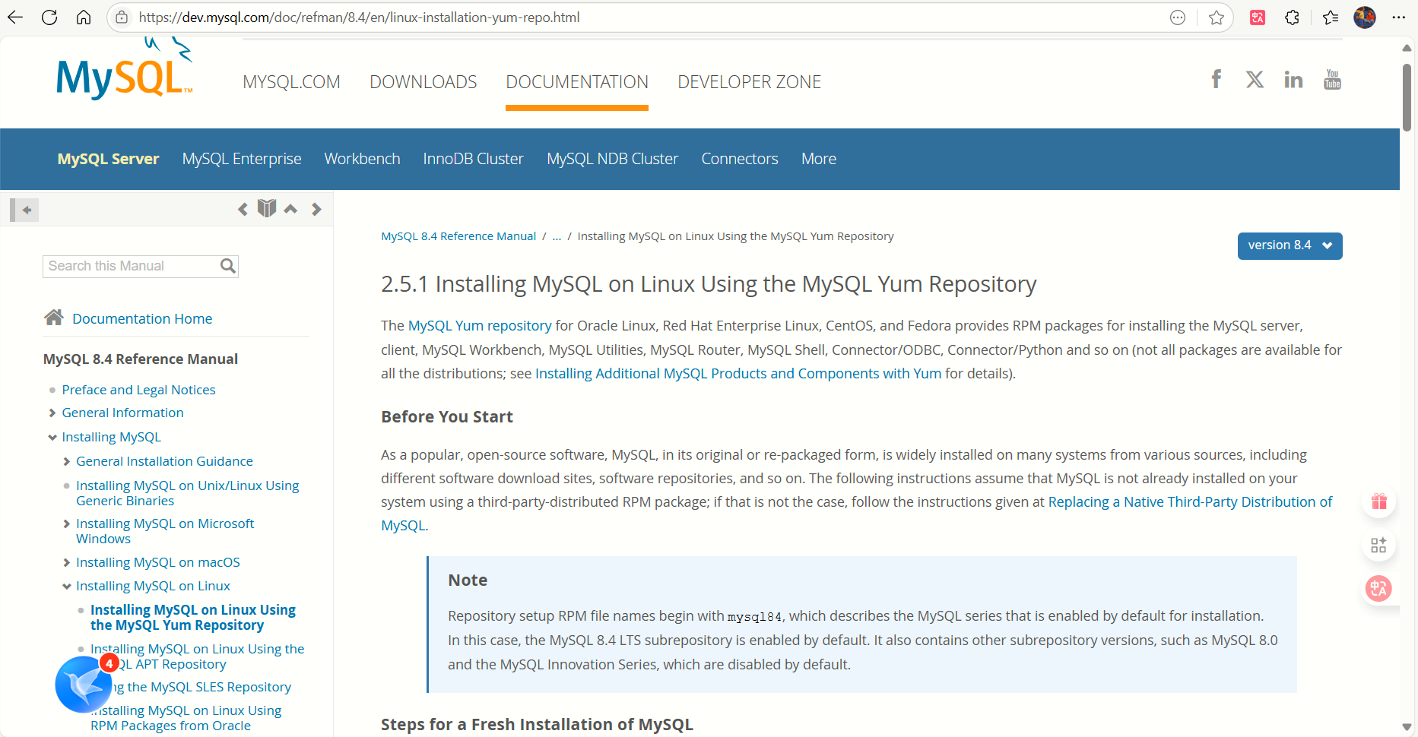Reload the page with the refresh icon

(x=49, y=17)
